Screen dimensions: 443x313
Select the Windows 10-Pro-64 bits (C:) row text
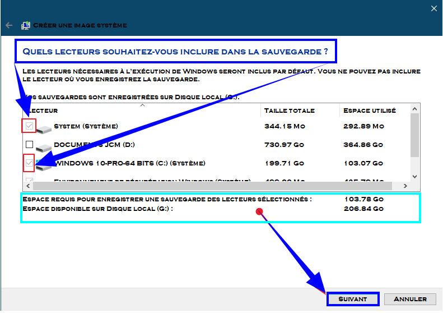[129, 163]
